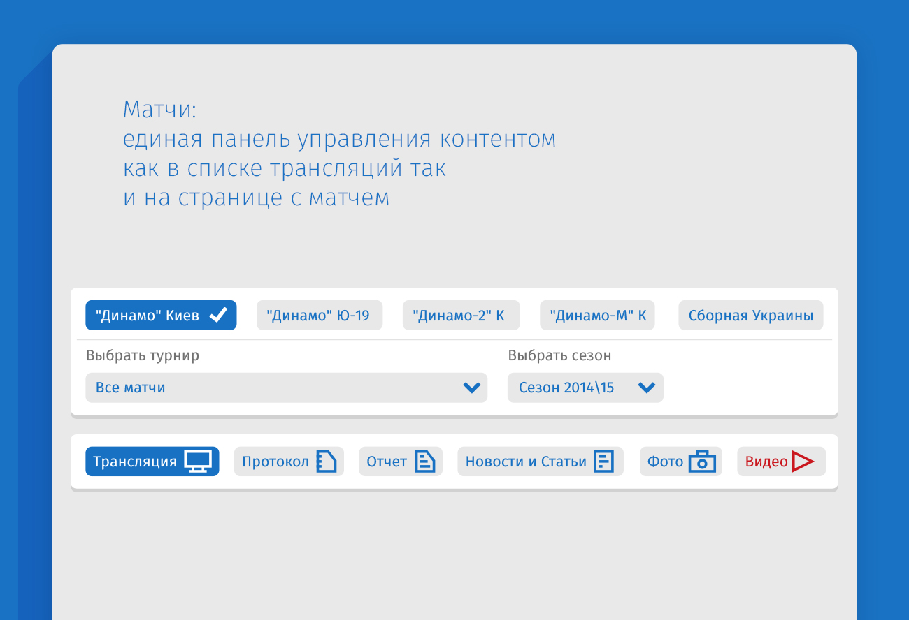
Task: Click the monitor icon beside Трансляция
Action: (198, 462)
